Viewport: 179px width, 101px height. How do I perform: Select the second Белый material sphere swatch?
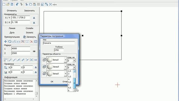pyautogui.click(x=50, y=66)
